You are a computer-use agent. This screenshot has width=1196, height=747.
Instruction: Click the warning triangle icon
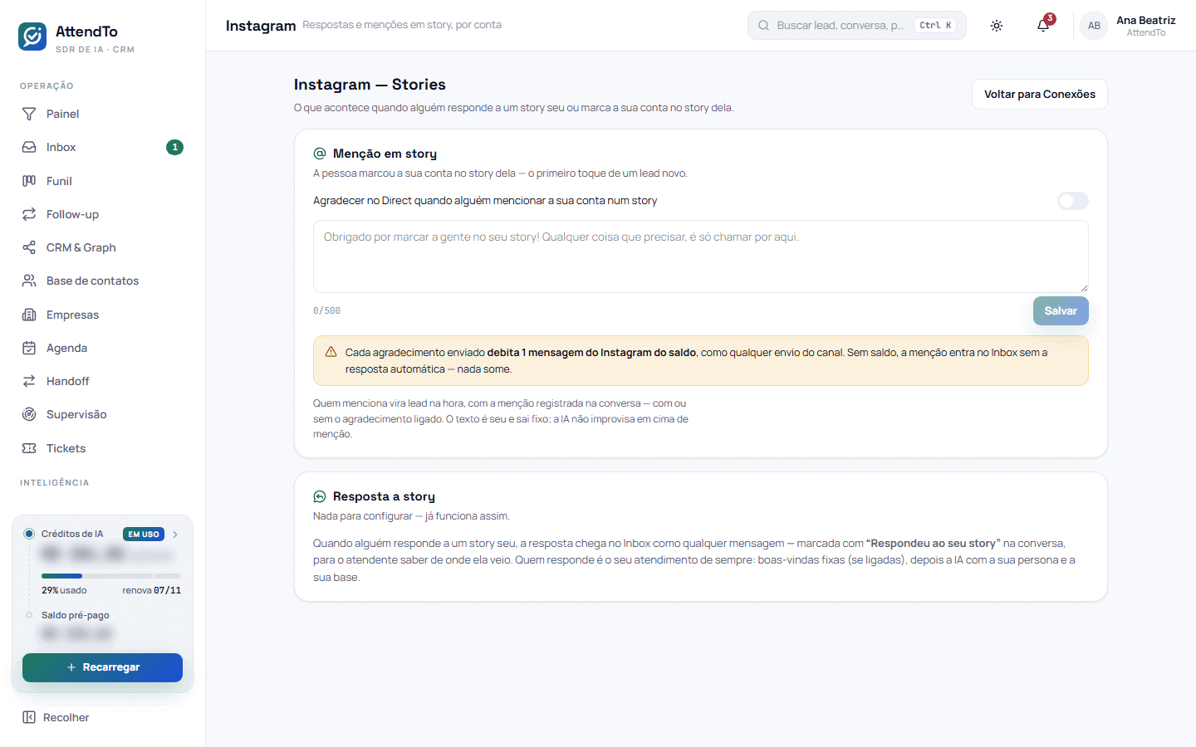tap(331, 352)
